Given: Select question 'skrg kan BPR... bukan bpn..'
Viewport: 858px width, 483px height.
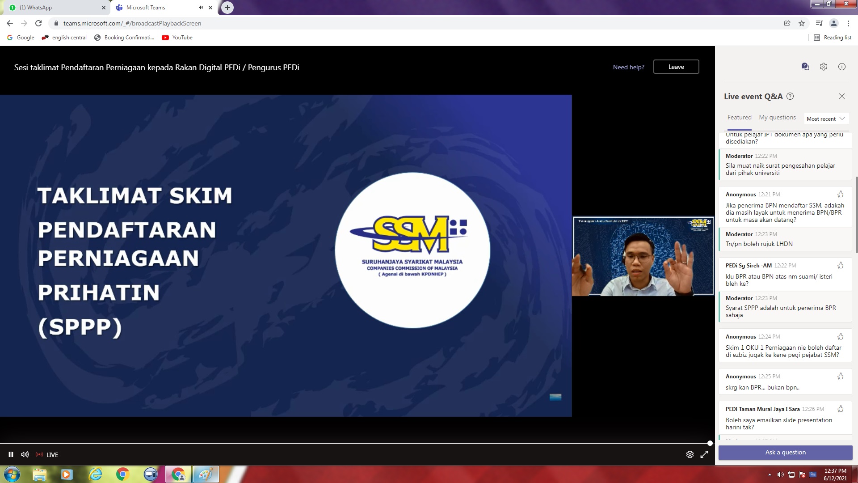Looking at the screenshot, I should (762, 387).
